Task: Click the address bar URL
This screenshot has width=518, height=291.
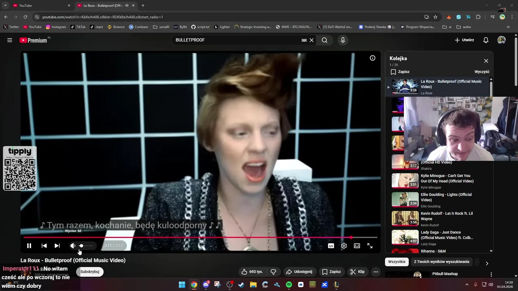Action: point(102,17)
